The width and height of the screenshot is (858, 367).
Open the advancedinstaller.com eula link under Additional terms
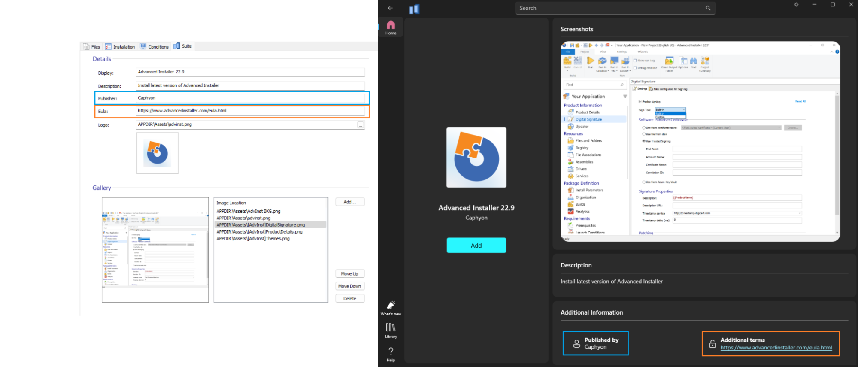[x=776, y=348]
